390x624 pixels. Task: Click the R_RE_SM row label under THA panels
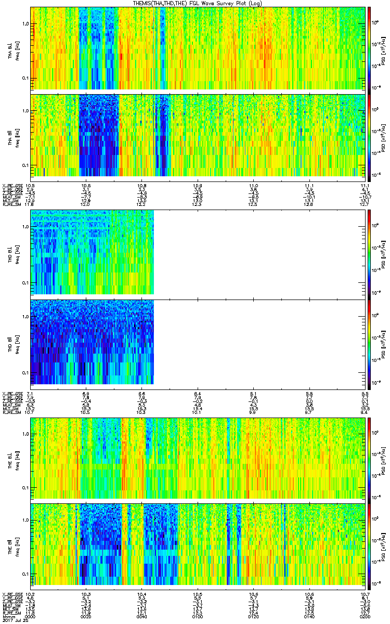pos(11,204)
